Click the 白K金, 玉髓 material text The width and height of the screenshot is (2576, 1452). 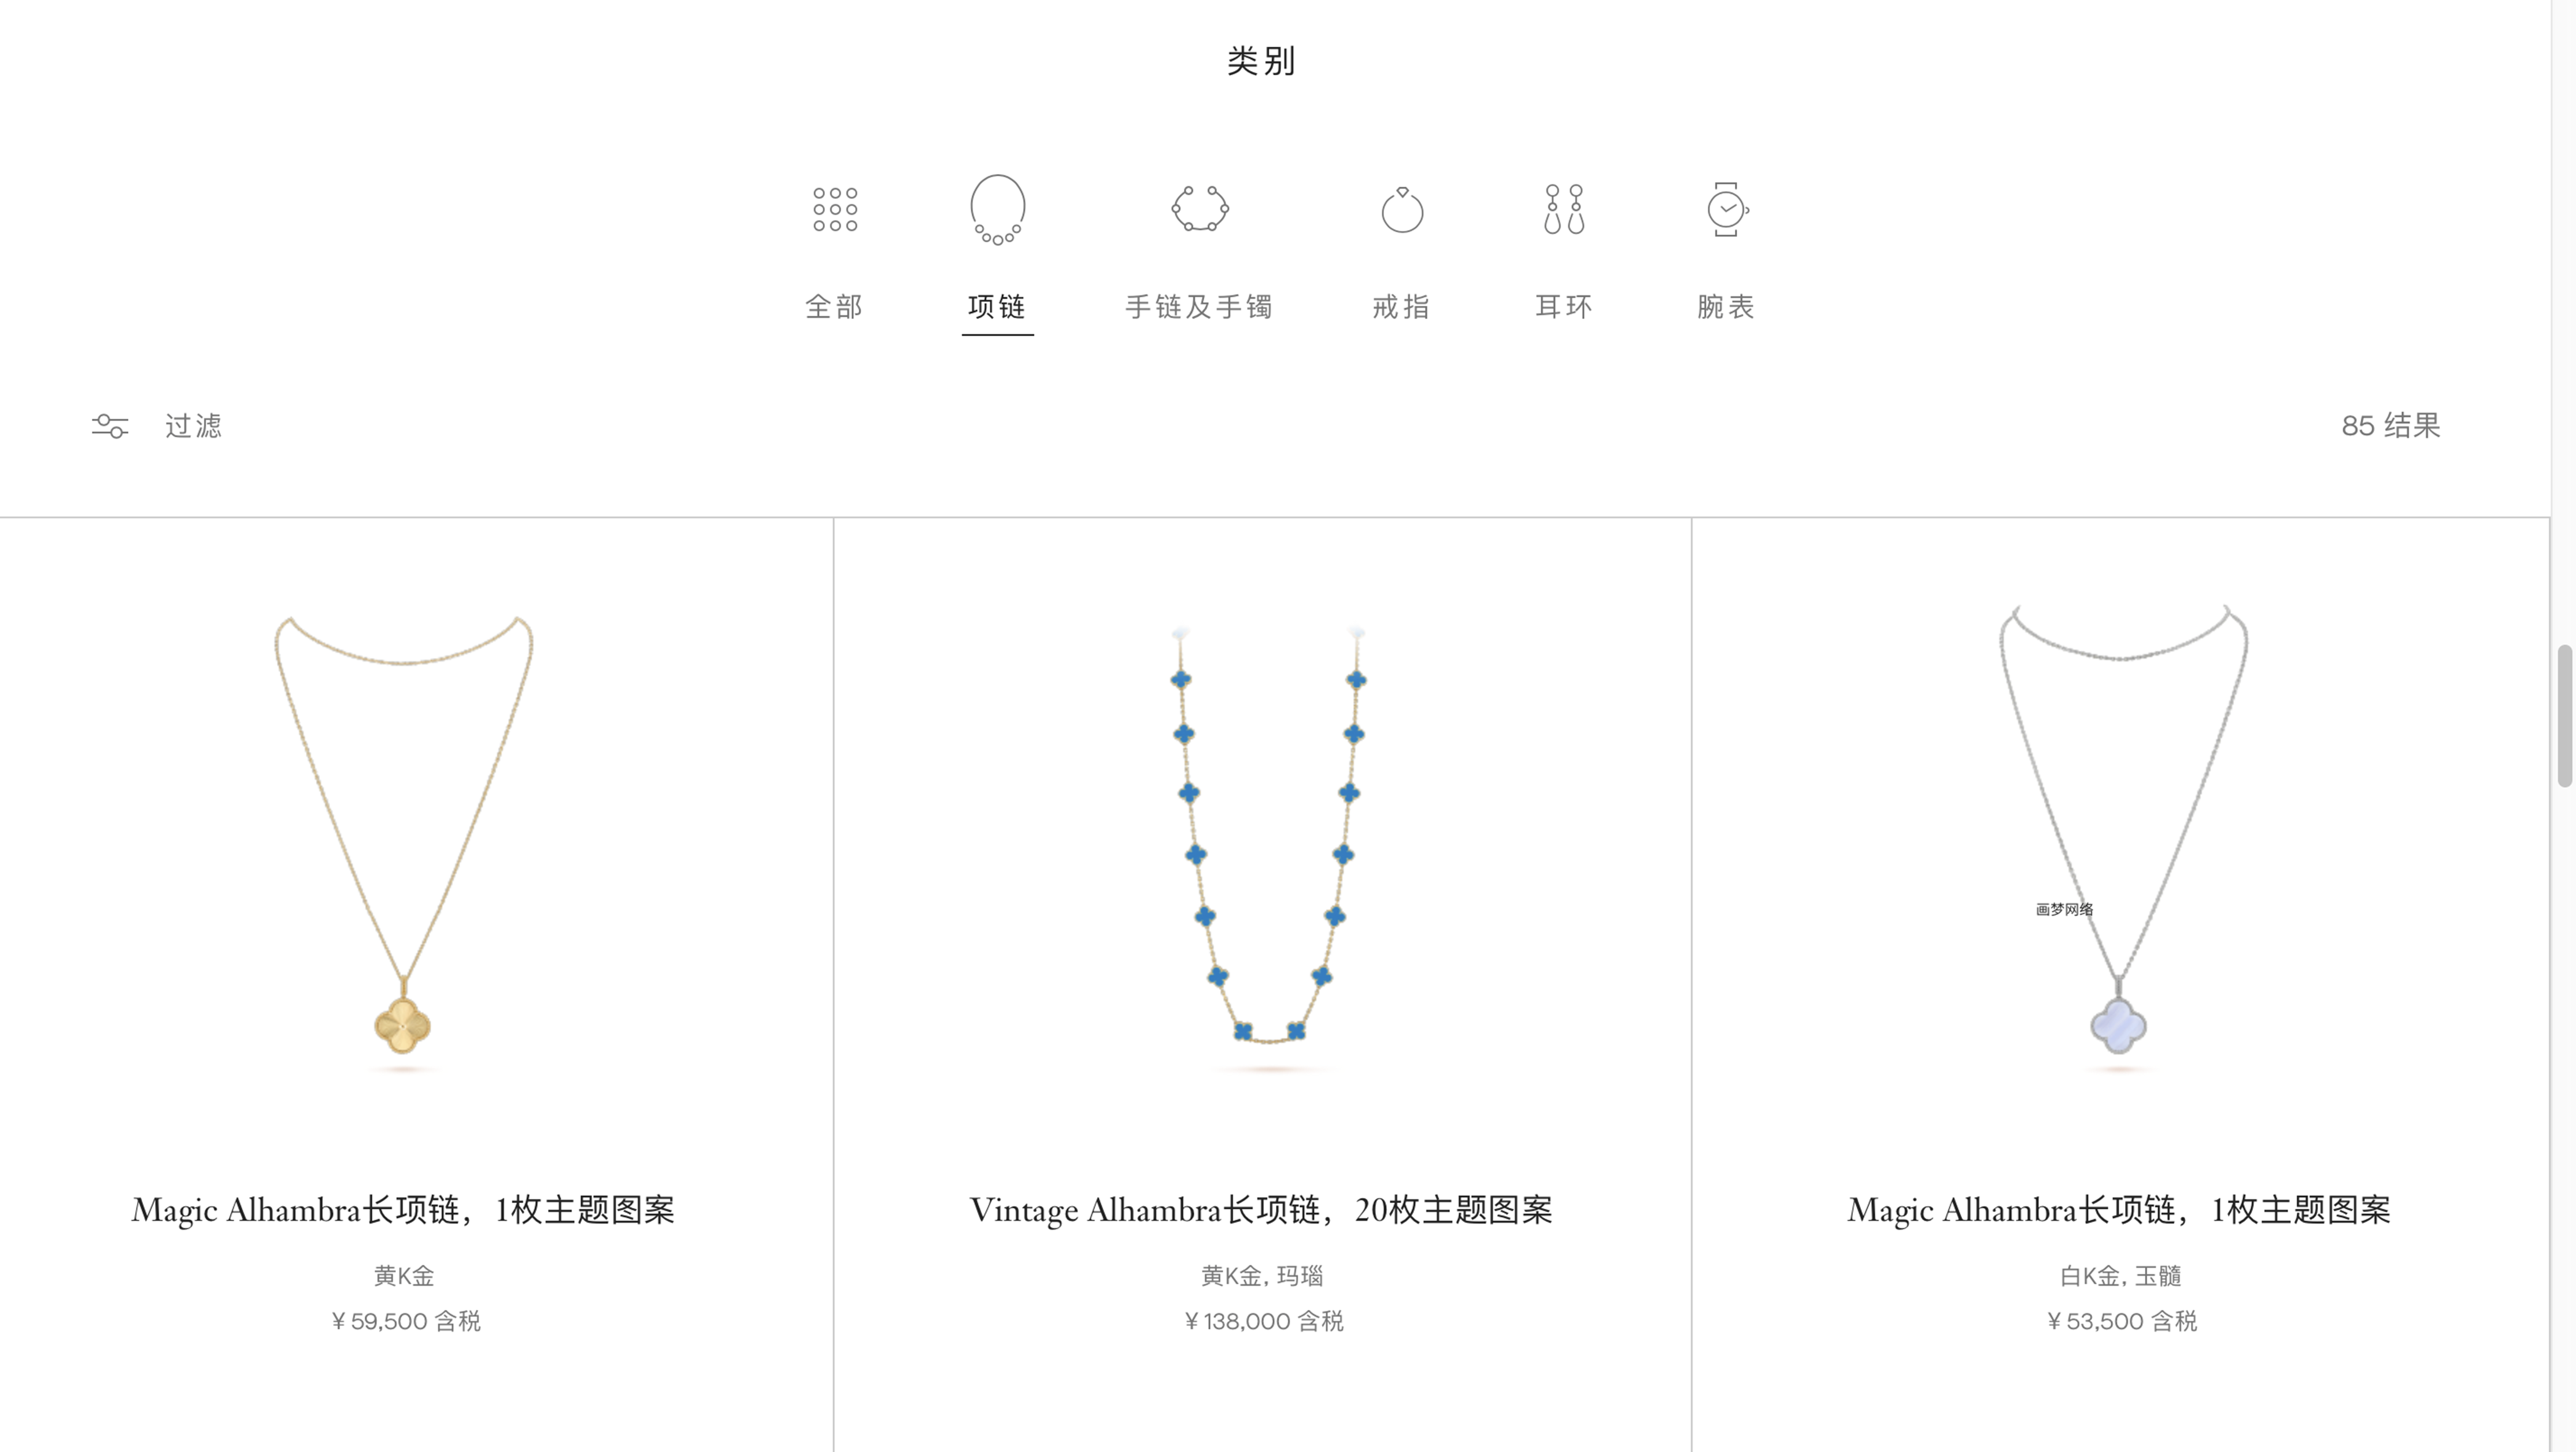pos(2120,1276)
